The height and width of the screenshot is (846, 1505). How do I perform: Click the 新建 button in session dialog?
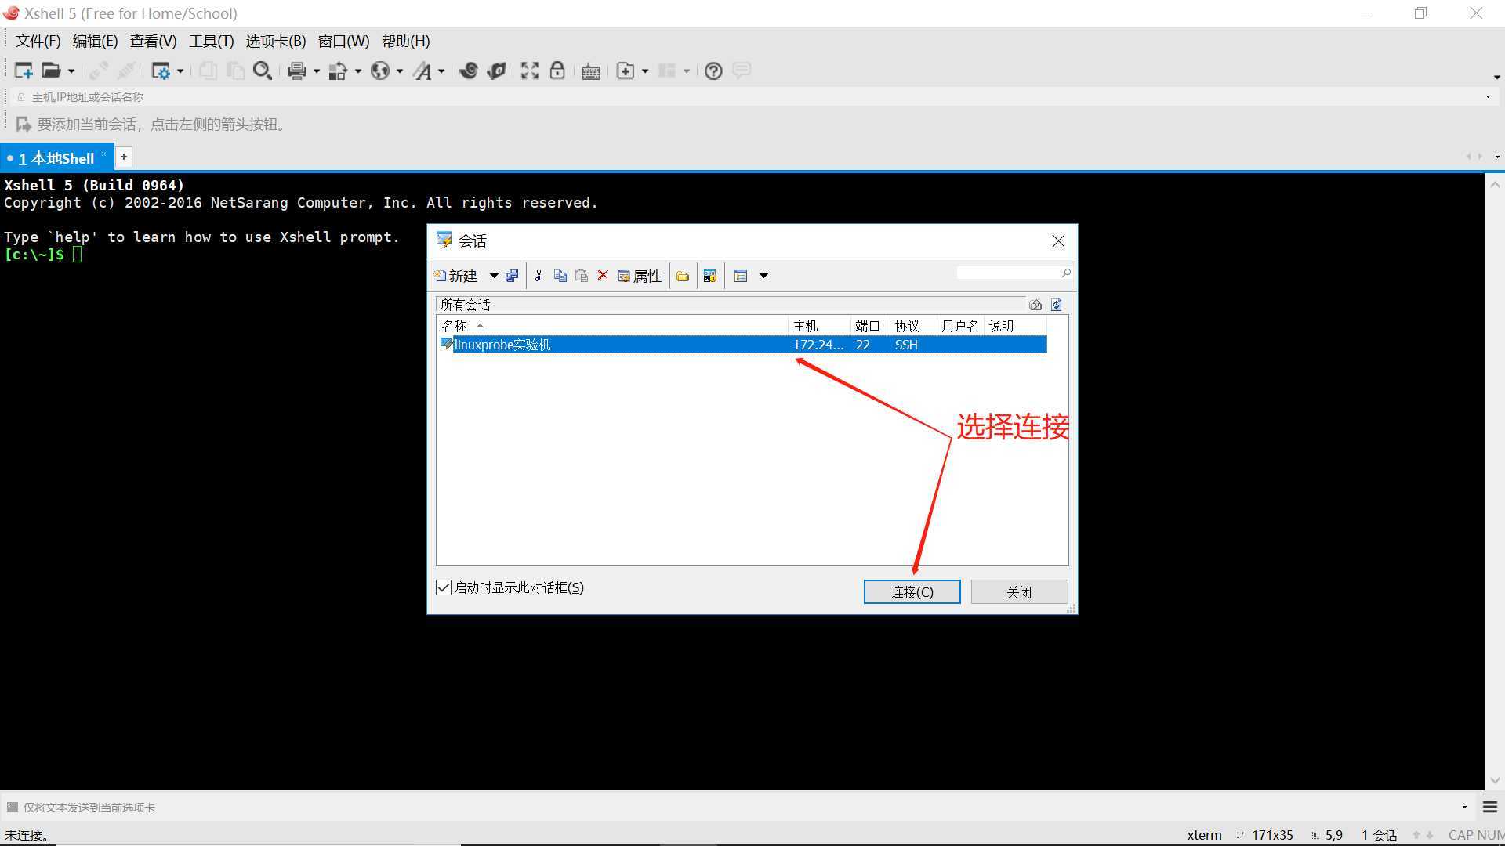(456, 276)
